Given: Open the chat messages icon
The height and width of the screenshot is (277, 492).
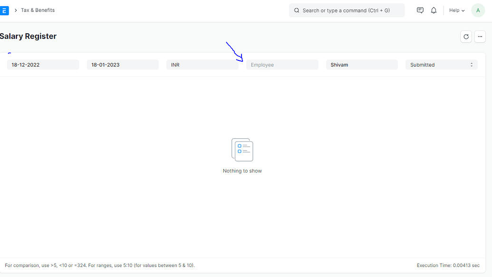Looking at the screenshot, I should 420,10.
